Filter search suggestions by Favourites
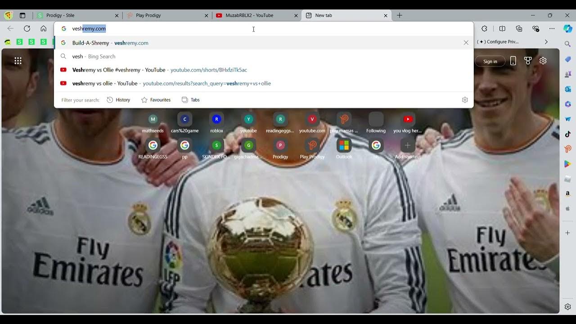This screenshot has height=324, width=576. 156,100
